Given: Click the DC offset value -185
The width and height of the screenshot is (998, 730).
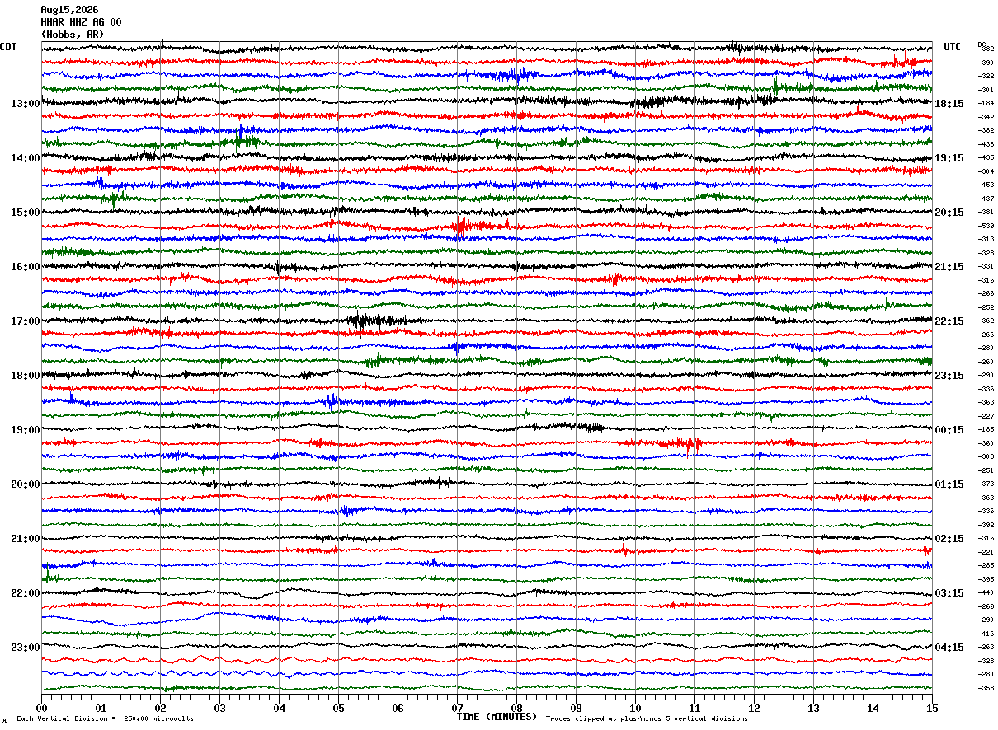Looking at the screenshot, I should [x=986, y=430].
